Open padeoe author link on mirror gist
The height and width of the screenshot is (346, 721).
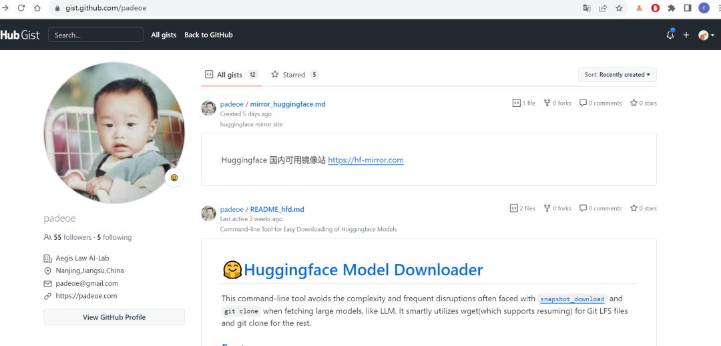pos(232,104)
